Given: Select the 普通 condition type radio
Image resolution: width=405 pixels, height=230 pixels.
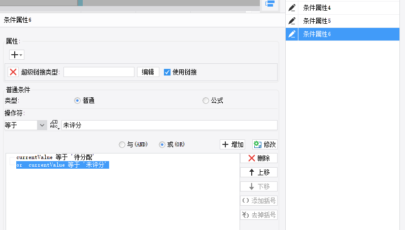Looking at the screenshot, I should coord(77,100).
